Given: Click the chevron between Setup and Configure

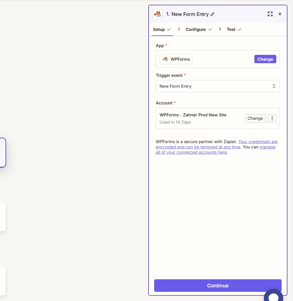Looking at the screenshot, I should [179, 29].
